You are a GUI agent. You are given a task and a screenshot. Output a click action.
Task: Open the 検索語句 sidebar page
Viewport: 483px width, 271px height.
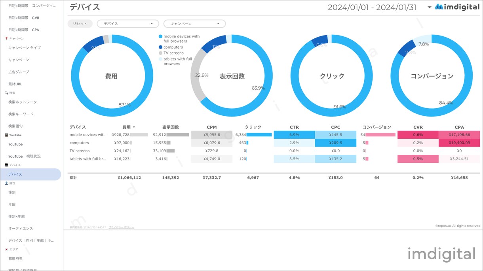[x=15, y=126]
